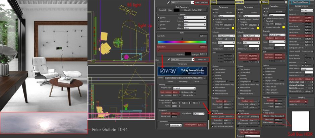315x138 pixels.
Task: Enable Ground projection On checkbox
Action: (x=160, y=103)
